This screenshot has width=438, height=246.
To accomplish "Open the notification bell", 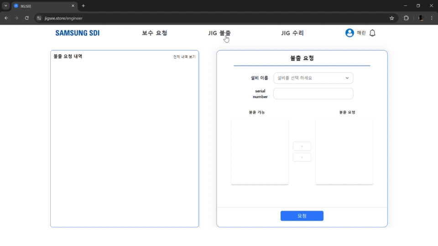I will point(372,33).
